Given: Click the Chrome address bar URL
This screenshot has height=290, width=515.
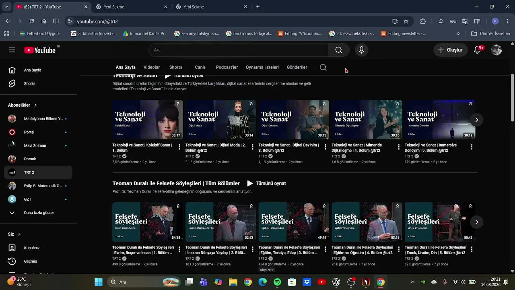Looking at the screenshot, I should point(97,21).
